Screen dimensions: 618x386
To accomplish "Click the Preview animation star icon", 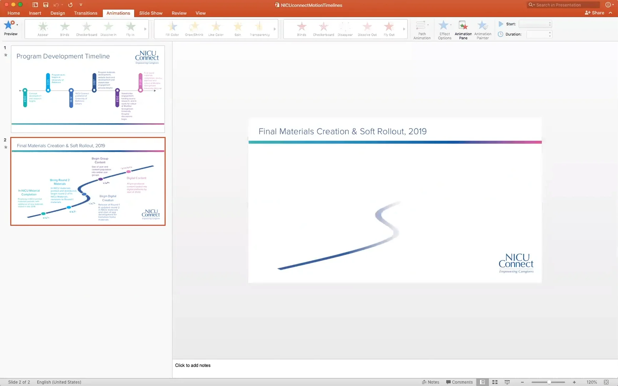I will coord(9,25).
